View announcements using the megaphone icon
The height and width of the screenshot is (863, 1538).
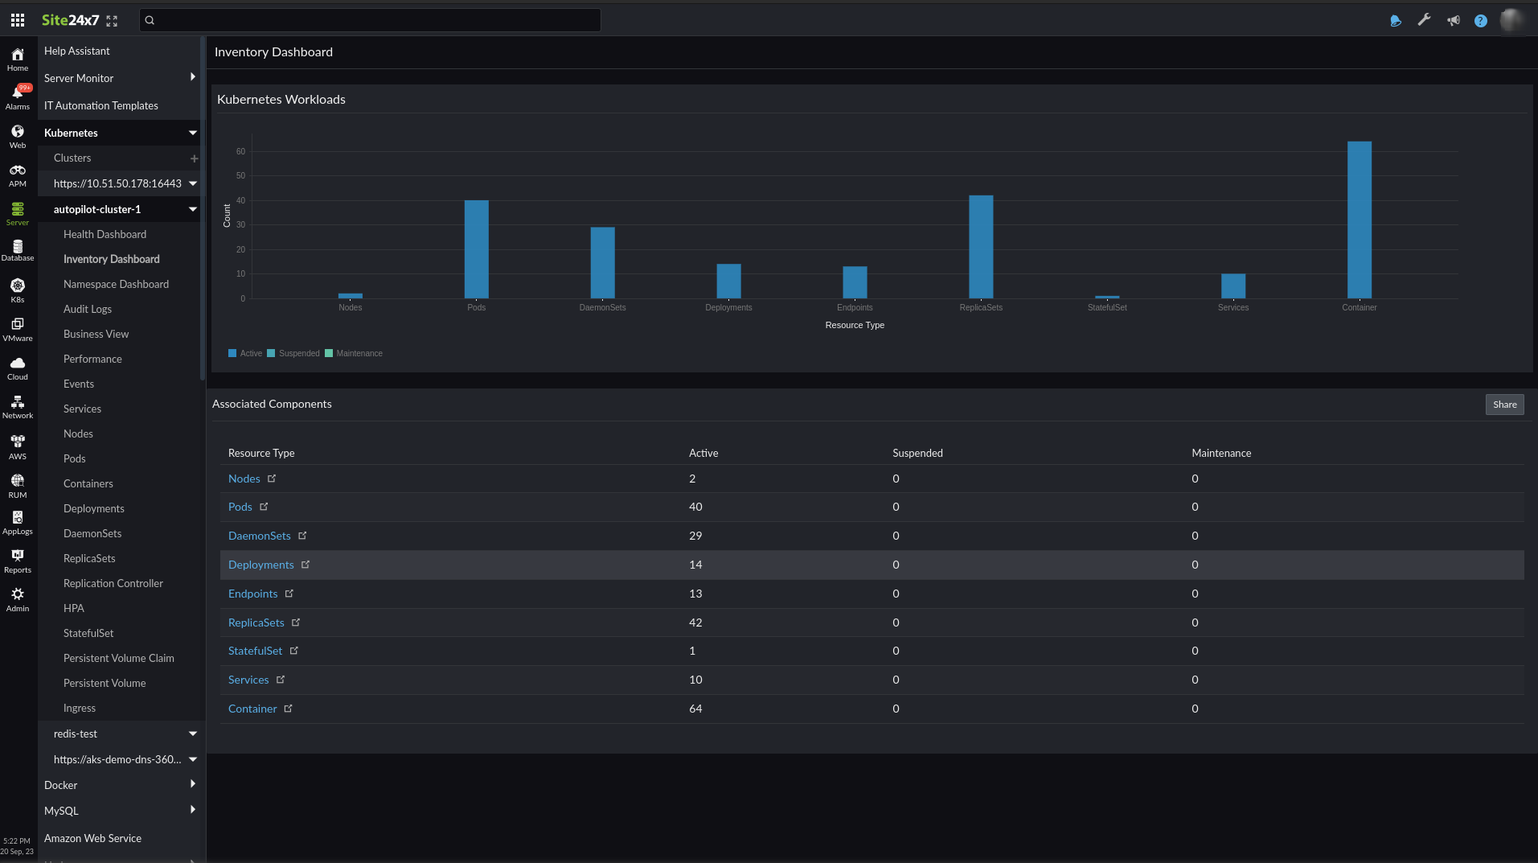(x=1453, y=20)
